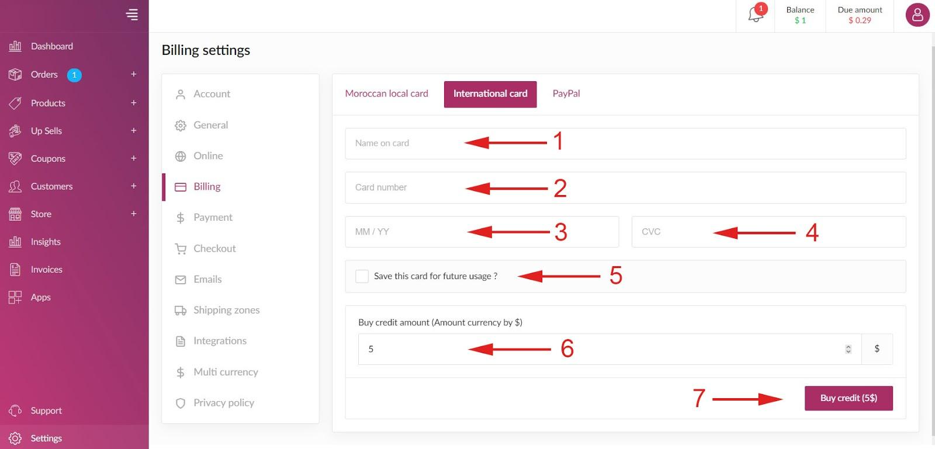Click the Coupons ticket icon in sidebar
The image size is (935, 449).
(x=15, y=158)
